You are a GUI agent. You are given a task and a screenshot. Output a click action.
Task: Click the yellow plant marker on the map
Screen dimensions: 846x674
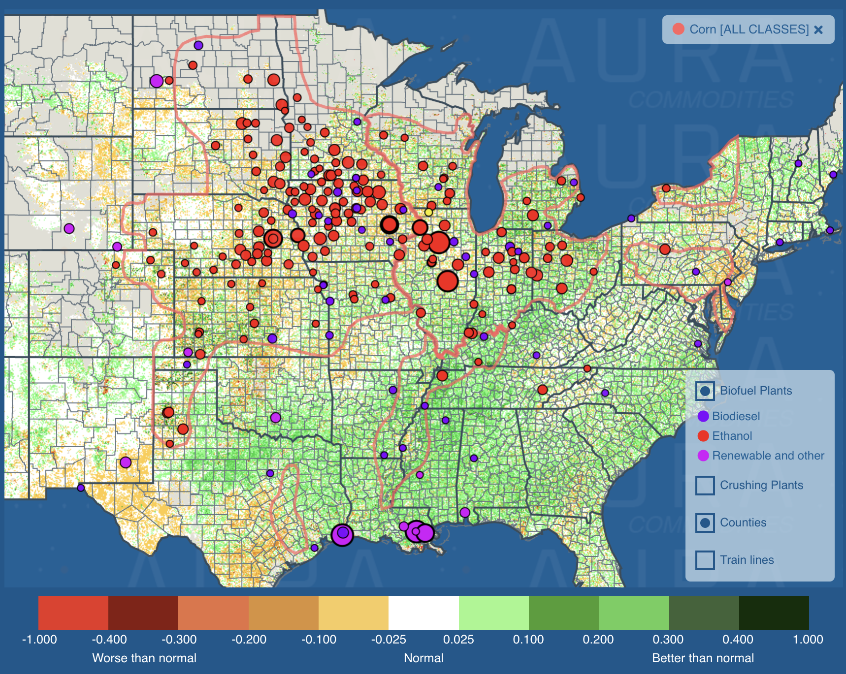coord(428,212)
